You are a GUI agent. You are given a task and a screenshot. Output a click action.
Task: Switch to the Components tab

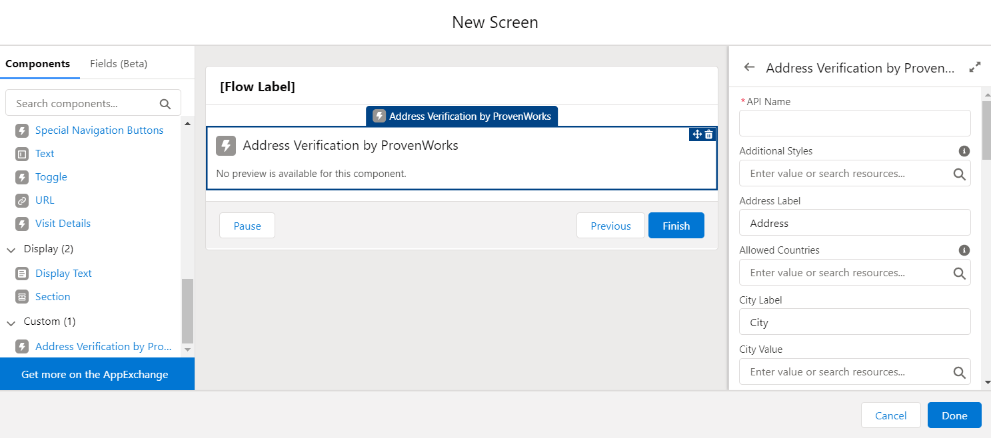pyautogui.click(x=37, y=64)
